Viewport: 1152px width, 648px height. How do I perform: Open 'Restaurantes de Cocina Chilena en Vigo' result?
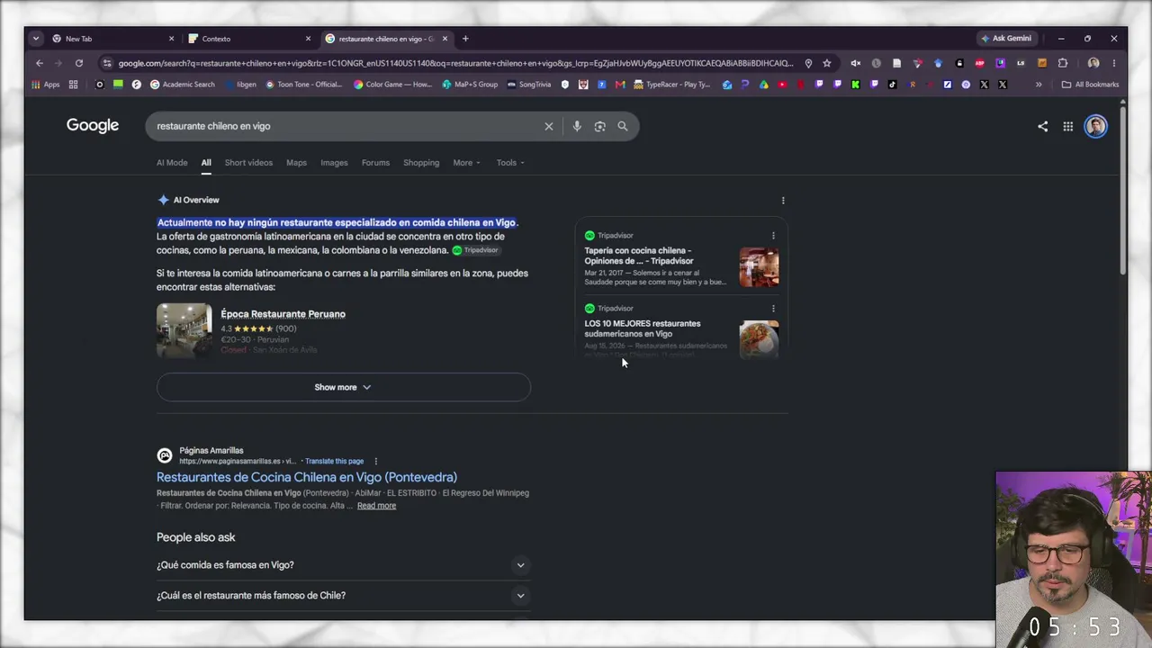pyautogui.click(x=307, y=477)
